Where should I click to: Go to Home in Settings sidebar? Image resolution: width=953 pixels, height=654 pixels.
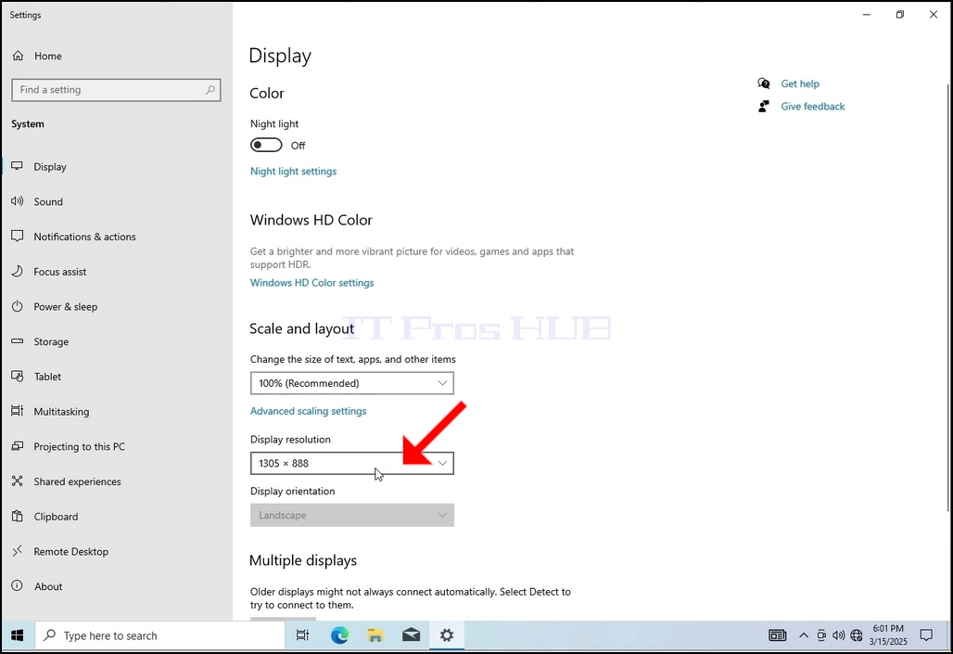click(117, 56)
